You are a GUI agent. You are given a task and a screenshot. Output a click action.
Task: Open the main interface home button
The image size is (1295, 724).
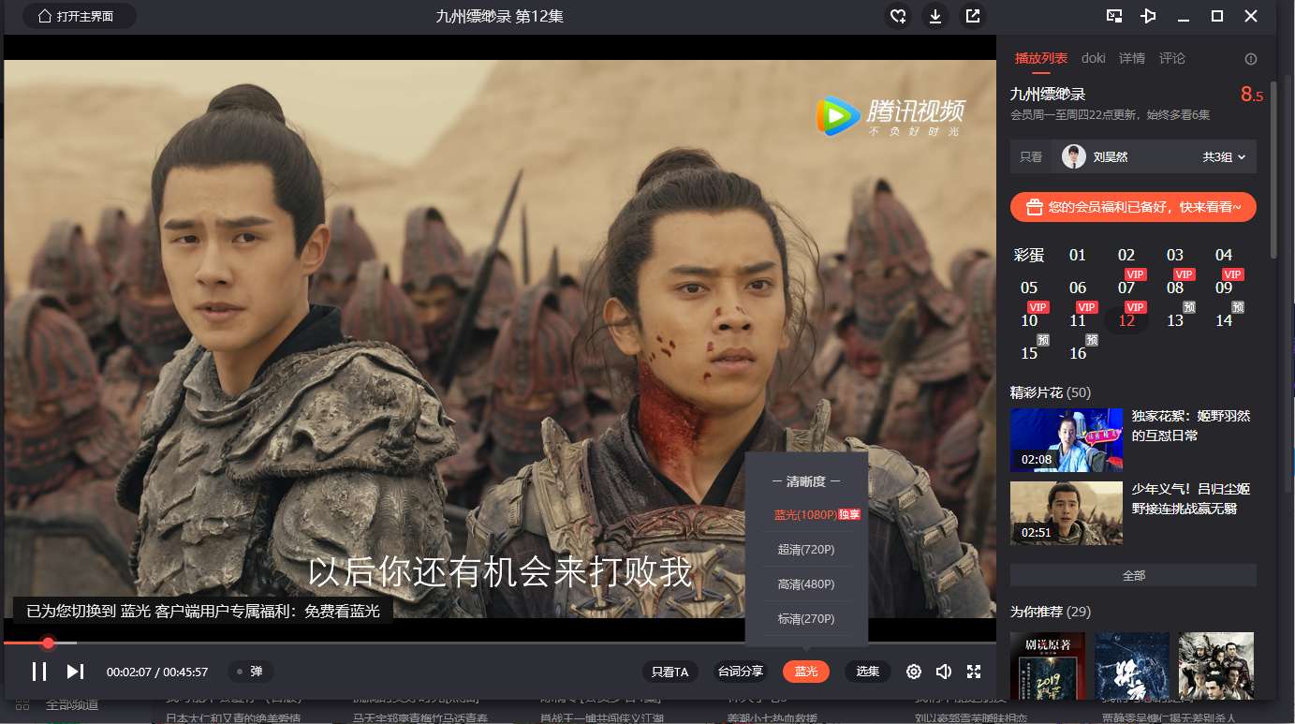80,16
